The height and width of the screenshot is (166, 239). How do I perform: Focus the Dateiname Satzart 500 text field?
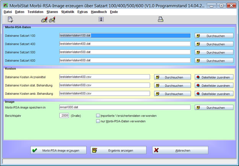tap(125, 52)
